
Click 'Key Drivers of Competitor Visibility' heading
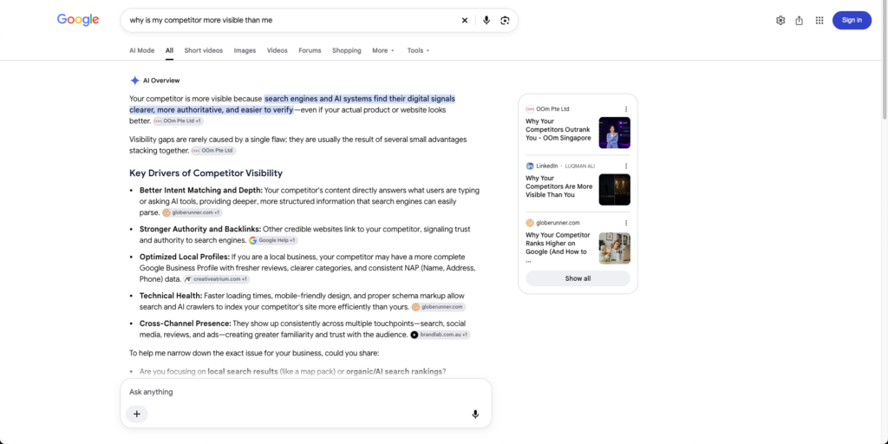206,173
